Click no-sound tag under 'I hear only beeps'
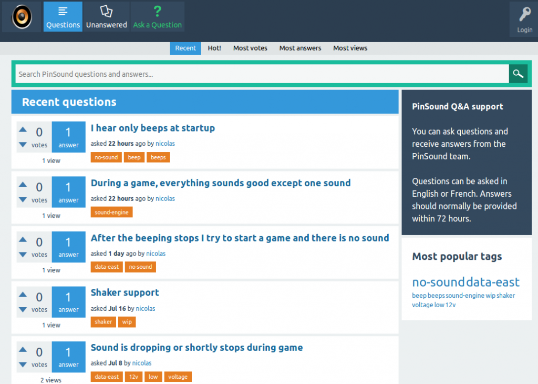The width and height of the screenshot is (538, 384). (x=106, y=157)
